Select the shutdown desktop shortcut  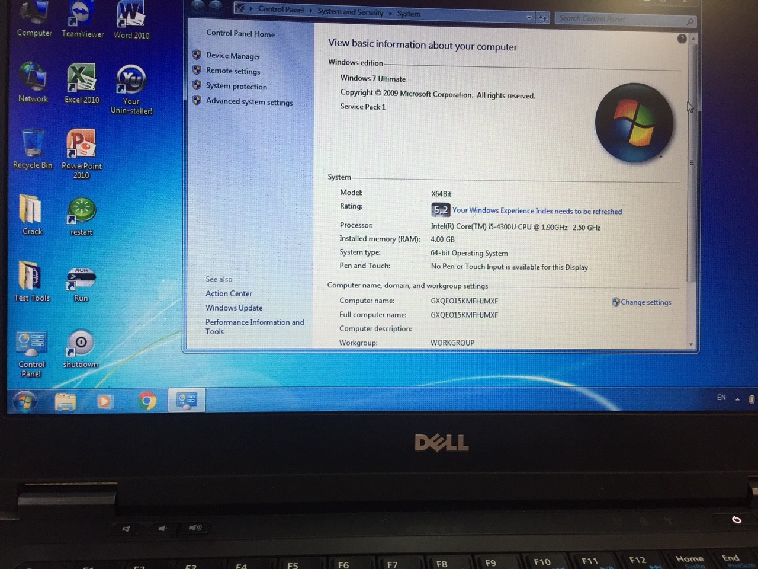click(x=81, y=349)
